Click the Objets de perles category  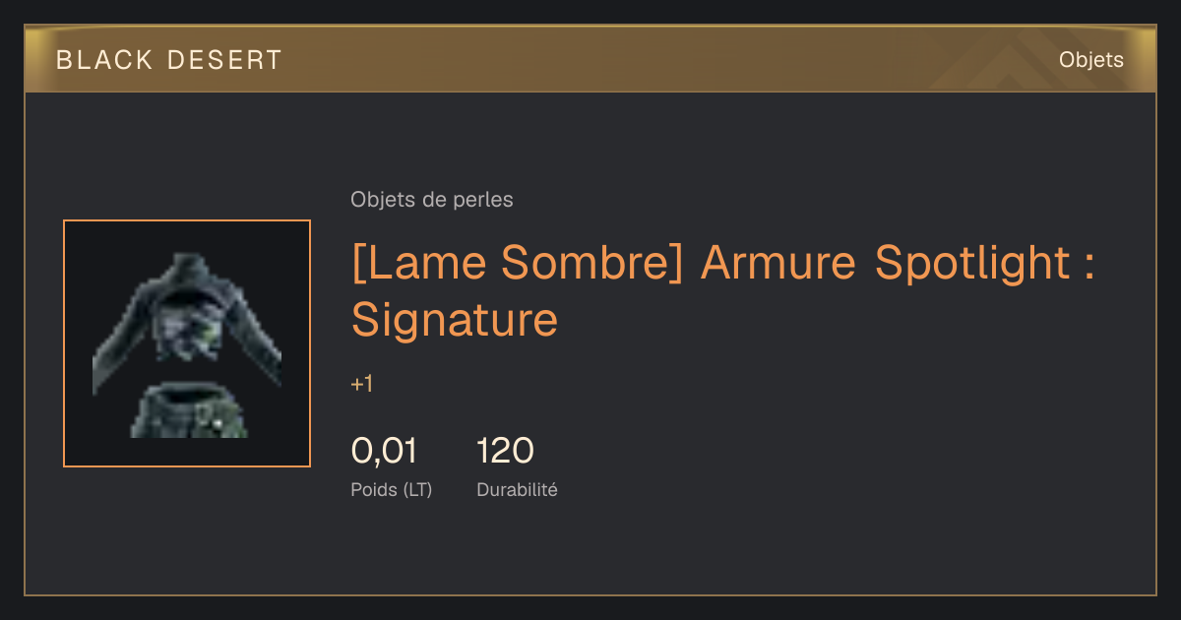tap(432, 200)
